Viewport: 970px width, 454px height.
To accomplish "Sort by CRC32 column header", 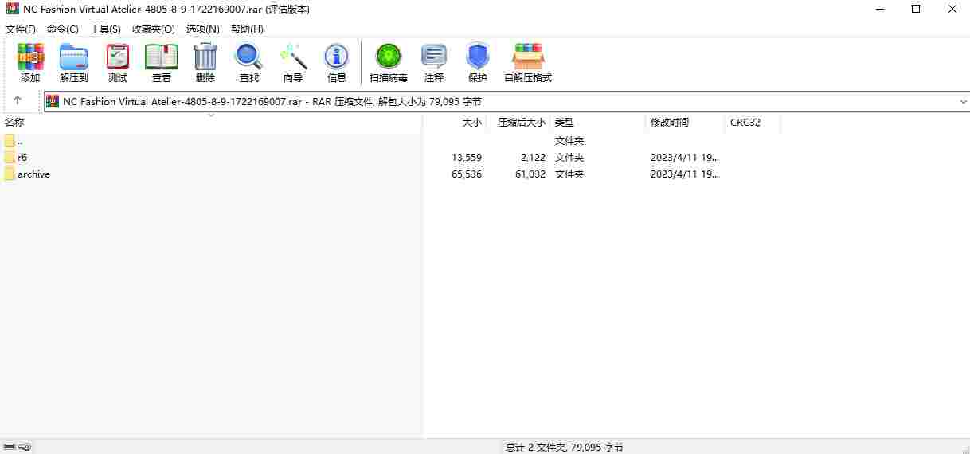I will 753,123.
